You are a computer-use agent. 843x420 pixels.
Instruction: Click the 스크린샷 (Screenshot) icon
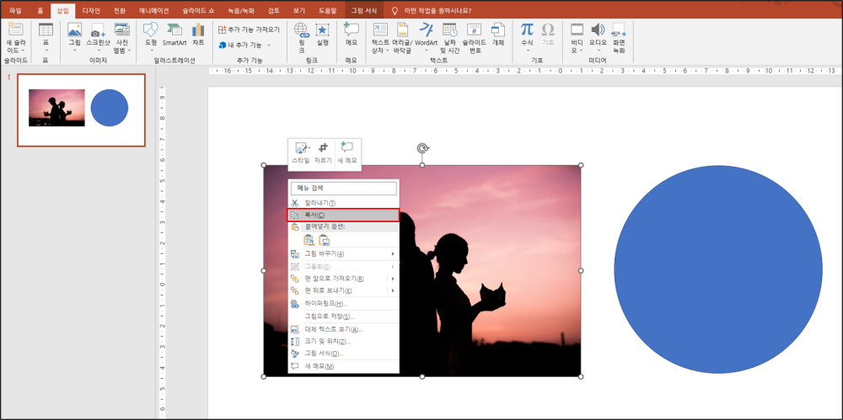[98, 30]
